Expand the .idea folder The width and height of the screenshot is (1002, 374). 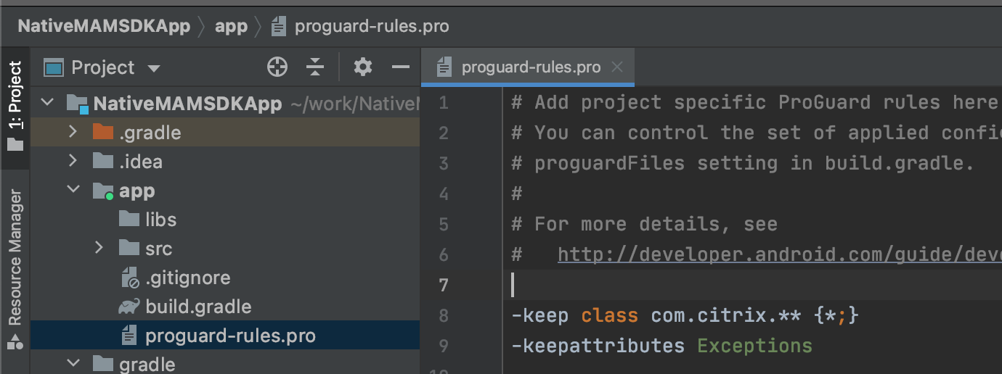[x=72, y=161]
